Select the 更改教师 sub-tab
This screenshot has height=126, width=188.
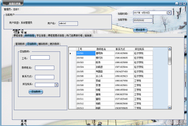pos(55,44)
